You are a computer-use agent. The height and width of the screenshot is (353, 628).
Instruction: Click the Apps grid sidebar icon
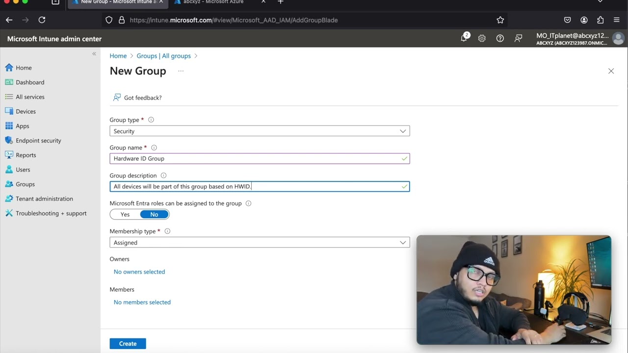9,126
